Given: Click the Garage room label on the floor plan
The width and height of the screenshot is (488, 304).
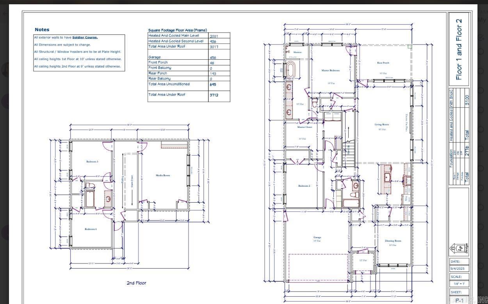Looking at the screenshot, I should [317, 237].
